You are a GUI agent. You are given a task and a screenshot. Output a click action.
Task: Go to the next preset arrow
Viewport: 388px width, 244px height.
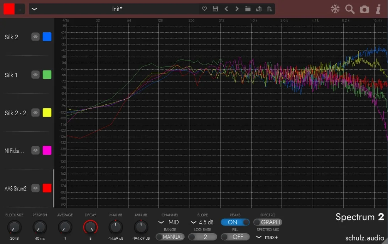(237, 9)
